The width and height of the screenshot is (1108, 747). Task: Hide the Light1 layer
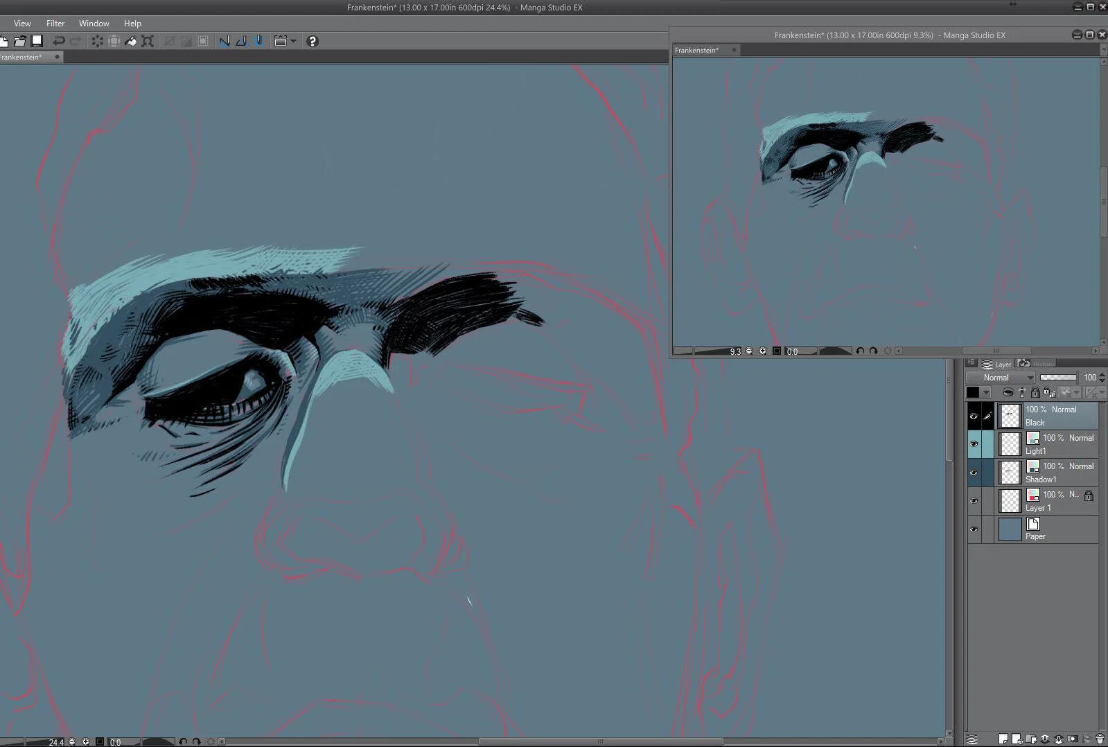point(974,444)
